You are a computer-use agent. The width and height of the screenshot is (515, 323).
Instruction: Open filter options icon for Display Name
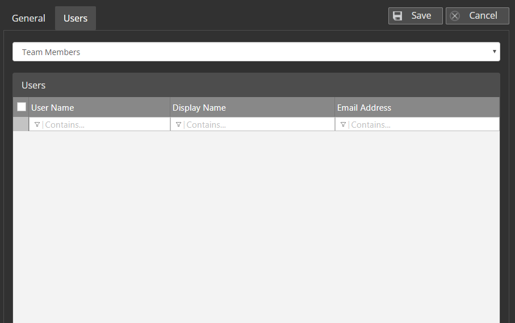pos(178,125)
